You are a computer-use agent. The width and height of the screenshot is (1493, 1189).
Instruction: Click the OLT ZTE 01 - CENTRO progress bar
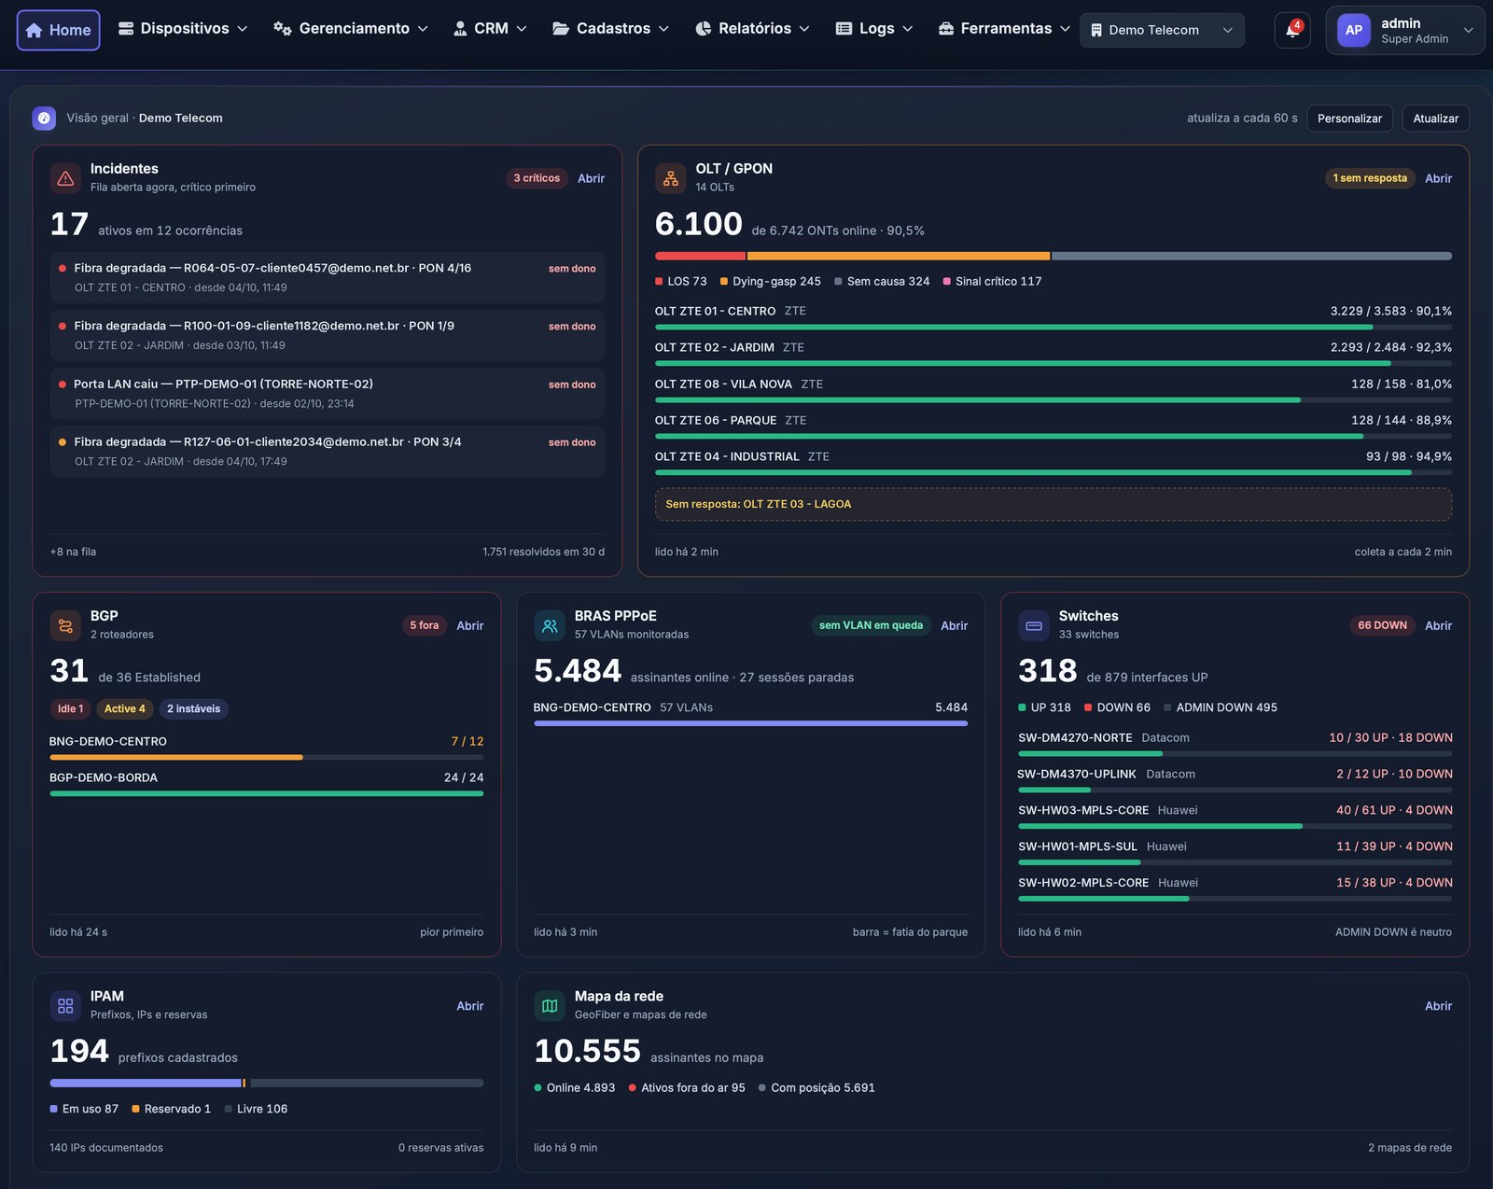point(1053,328)
